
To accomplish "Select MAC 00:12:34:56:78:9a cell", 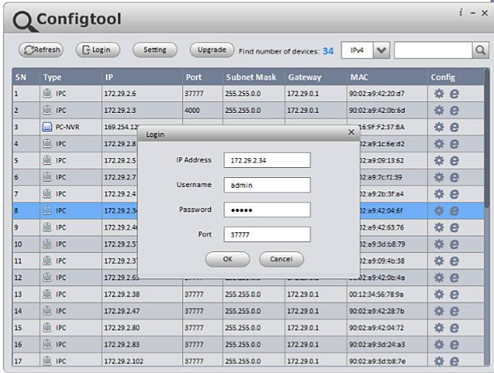I will [x=387, y=294].
